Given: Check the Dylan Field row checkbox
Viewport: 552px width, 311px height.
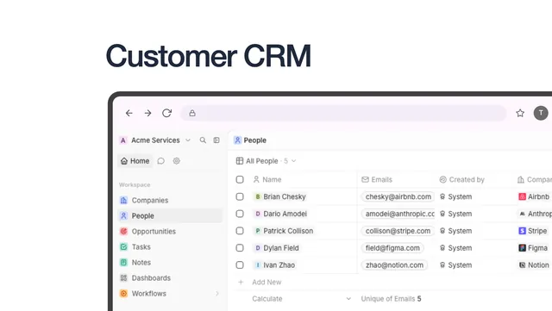Looking at the screenshot, I should [x=240, y=248].
